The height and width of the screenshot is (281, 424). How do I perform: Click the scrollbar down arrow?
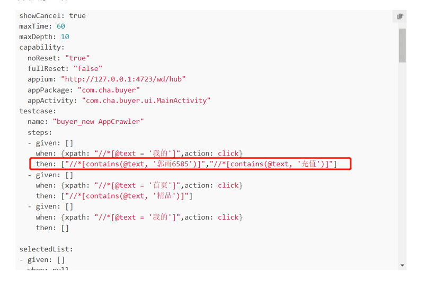(402, 265)
